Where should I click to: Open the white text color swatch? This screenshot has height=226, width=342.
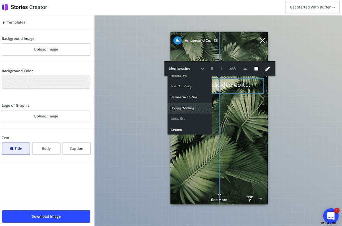point(256,69)
